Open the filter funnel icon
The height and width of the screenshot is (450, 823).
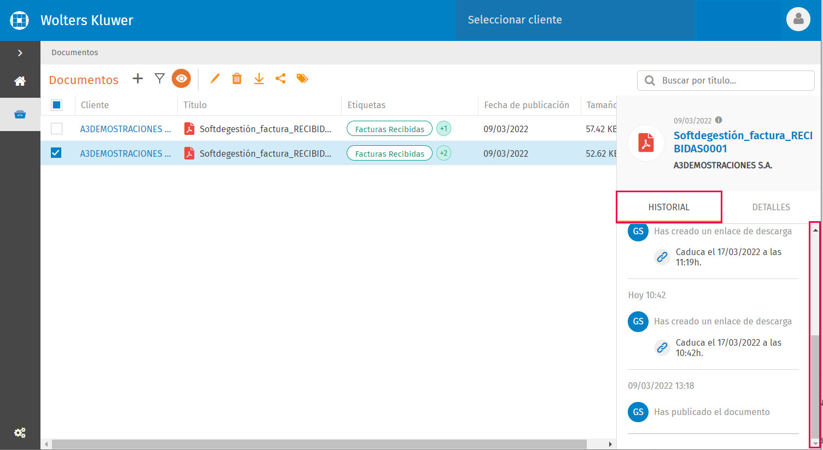tap(160, 79)
